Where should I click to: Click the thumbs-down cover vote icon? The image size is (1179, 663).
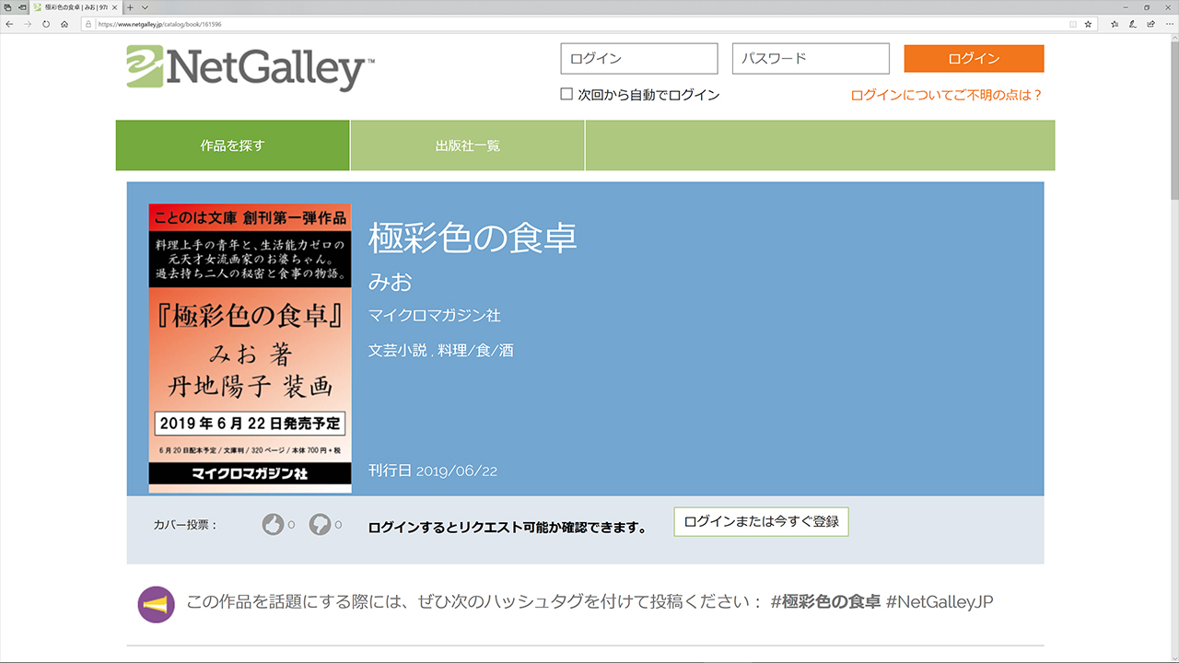click(320, 525)
